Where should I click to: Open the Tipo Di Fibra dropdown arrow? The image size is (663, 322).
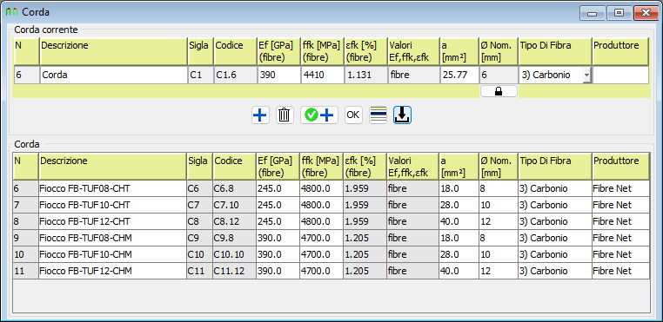point(586,76)
